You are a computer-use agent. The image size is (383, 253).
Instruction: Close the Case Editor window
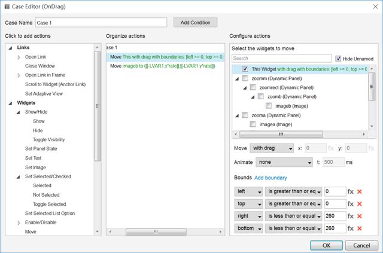[x=375, y=7]
